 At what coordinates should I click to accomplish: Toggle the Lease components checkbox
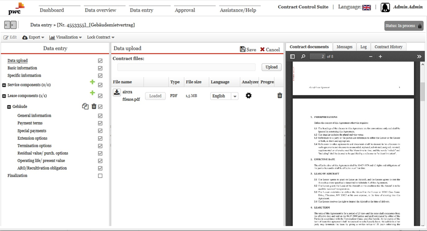100,96
